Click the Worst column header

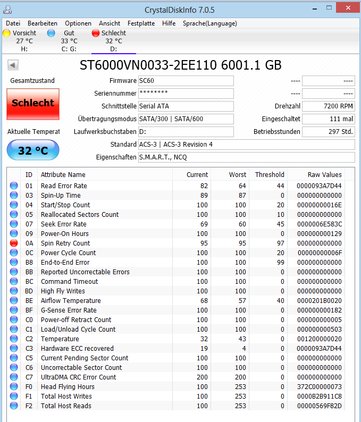click(230, 175)
